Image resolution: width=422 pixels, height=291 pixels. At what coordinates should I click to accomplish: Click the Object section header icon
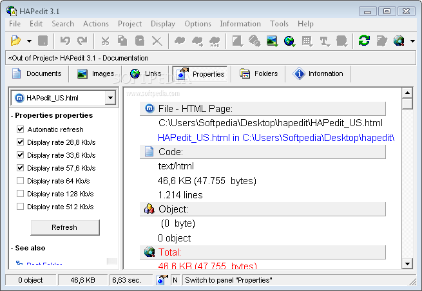pos(149,209)
